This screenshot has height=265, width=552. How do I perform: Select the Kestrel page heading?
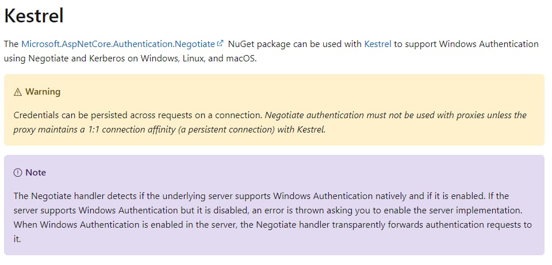coord(34,16)
